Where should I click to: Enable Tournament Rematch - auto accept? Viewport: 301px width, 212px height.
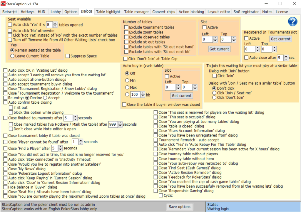point(156,140)
